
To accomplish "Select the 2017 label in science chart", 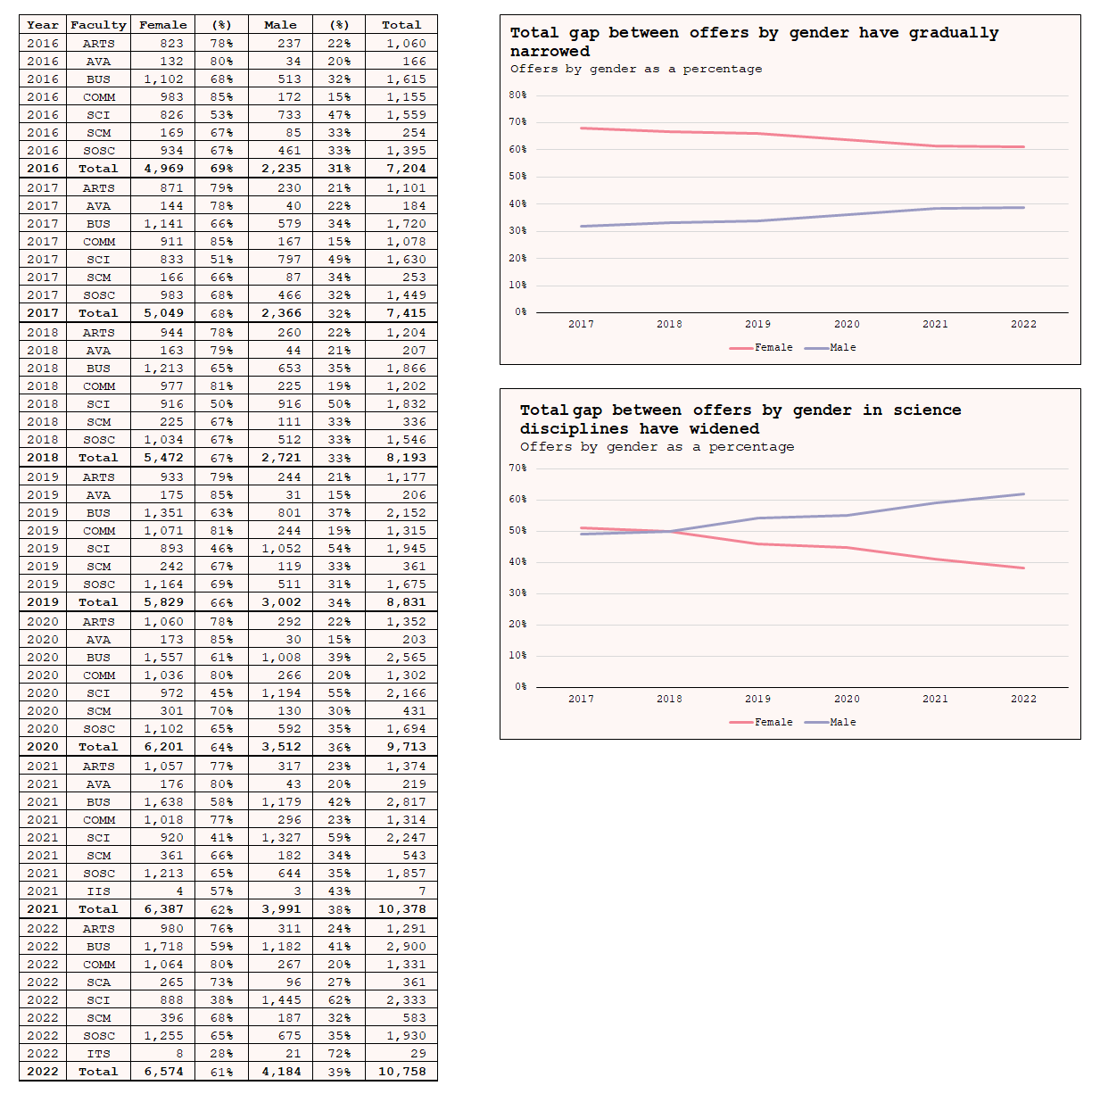I will click(581, 700).
